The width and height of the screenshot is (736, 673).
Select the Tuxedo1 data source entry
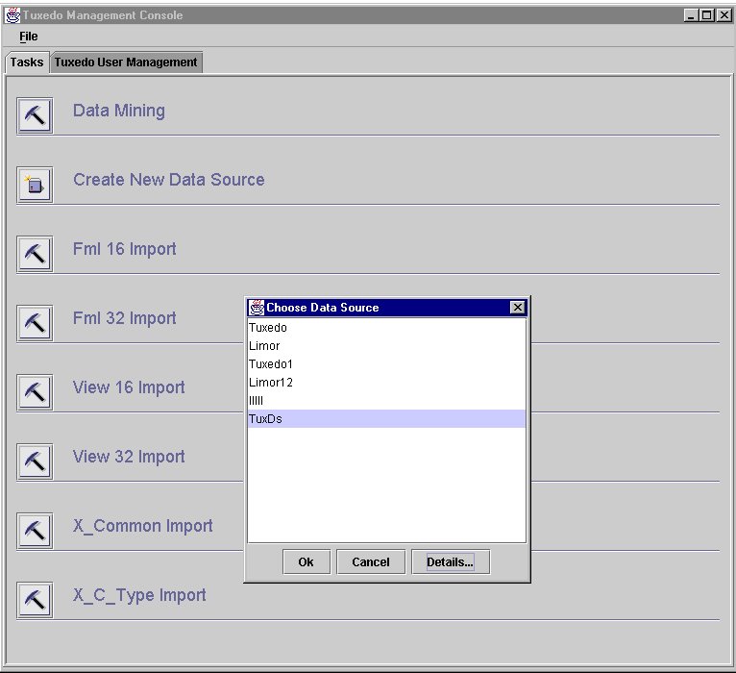click(386, 364)
